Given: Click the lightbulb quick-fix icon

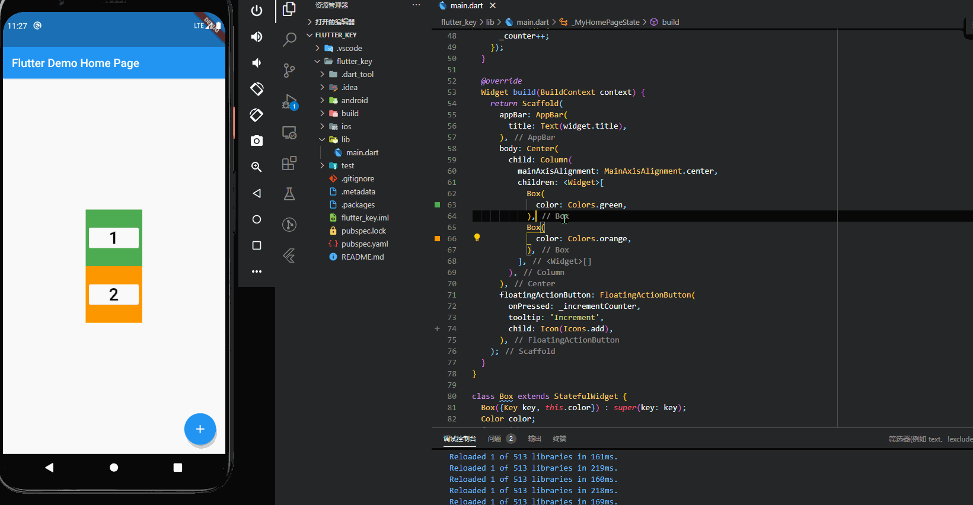Looking at the screenshot, I should point(477,238).
